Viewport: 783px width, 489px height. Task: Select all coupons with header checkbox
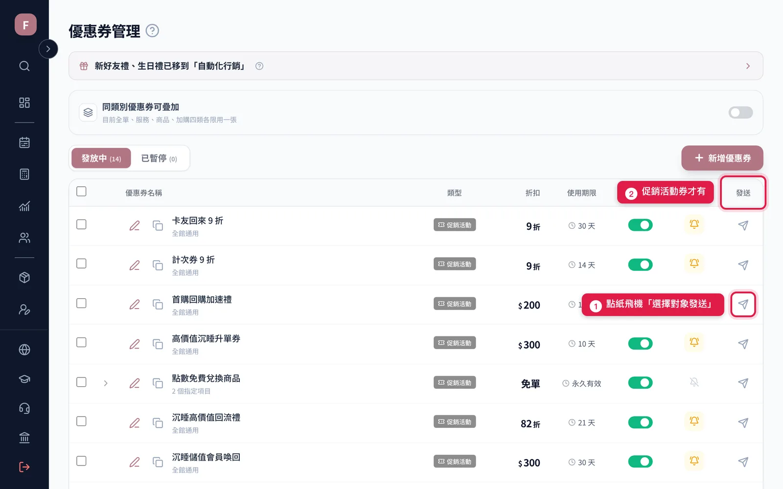click(81, 191)
